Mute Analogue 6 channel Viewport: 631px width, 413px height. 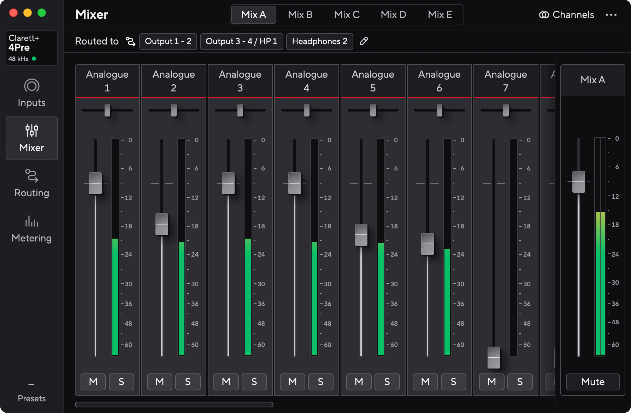coord(425,382)
